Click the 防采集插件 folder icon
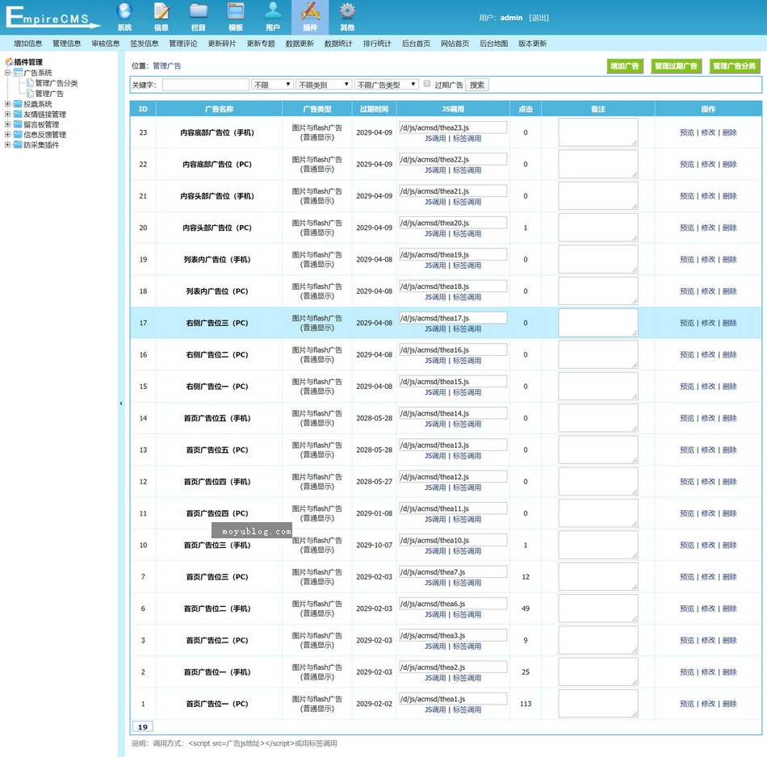Screen dimensions: 767x757 18,144
